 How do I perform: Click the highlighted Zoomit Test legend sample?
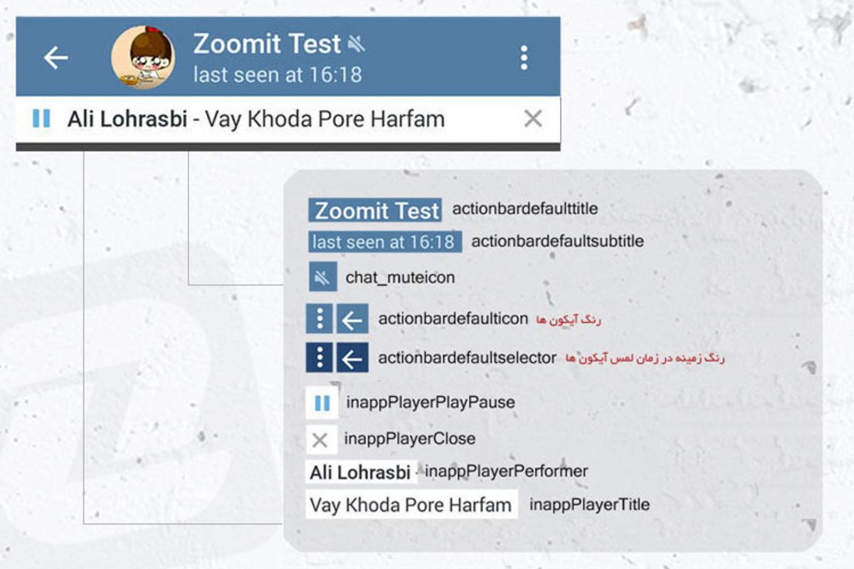tap(376, 211)
